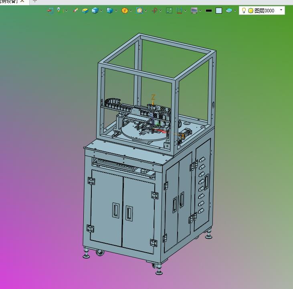Click the red eraser-brush toolbar icon
Viewport: 293px width, 289px height.
pyautogui.click(x=75, y=10)
